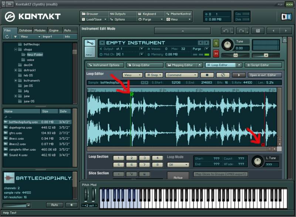Open the Instrument Options tab
Viewport: 296px width, 217px height.
coord(105,65)
